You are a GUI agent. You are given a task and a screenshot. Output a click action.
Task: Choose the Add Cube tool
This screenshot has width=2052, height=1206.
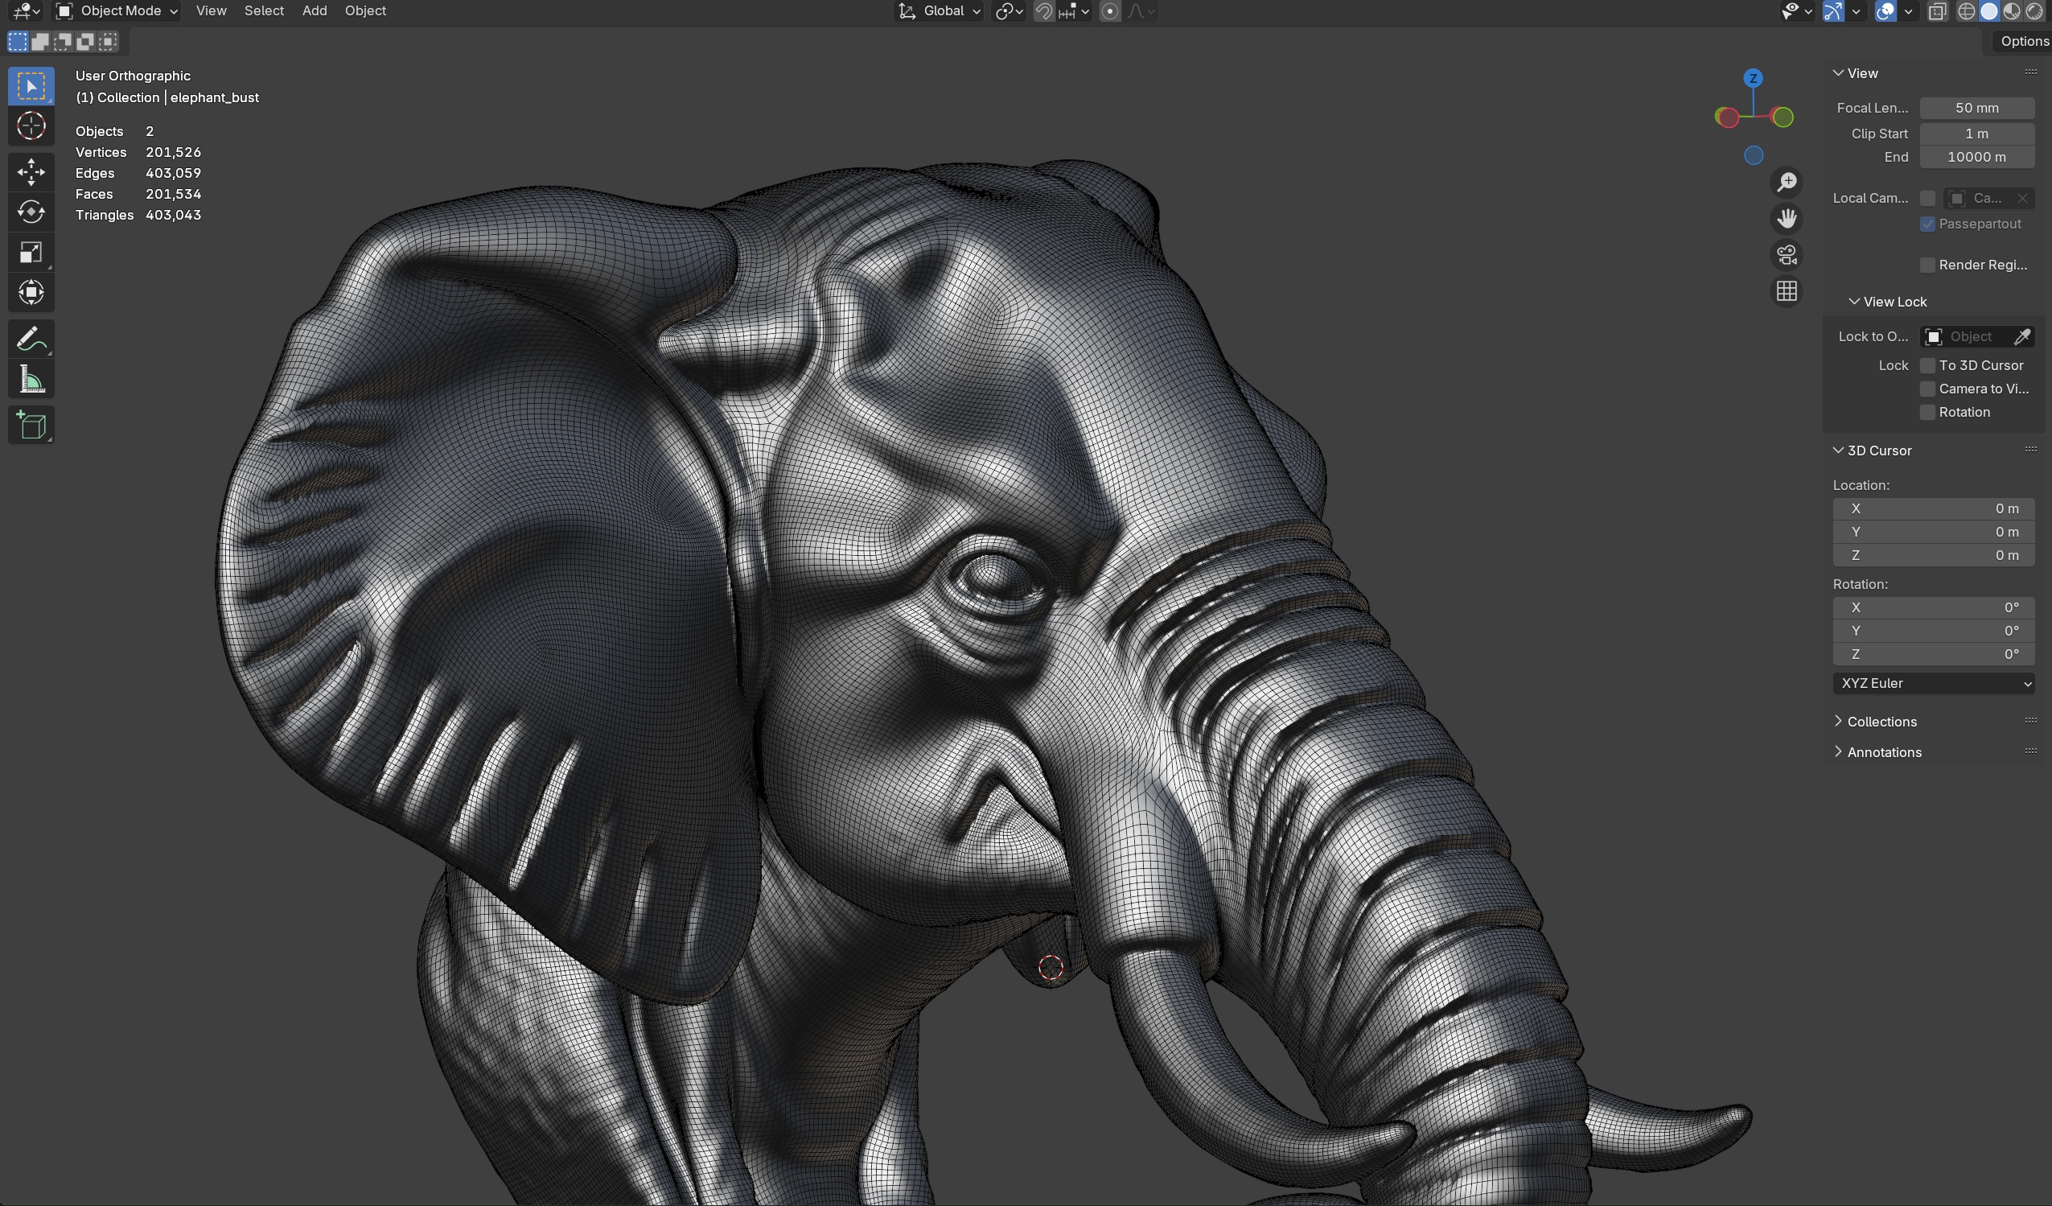pyautogui.click(x=31, y=425)
